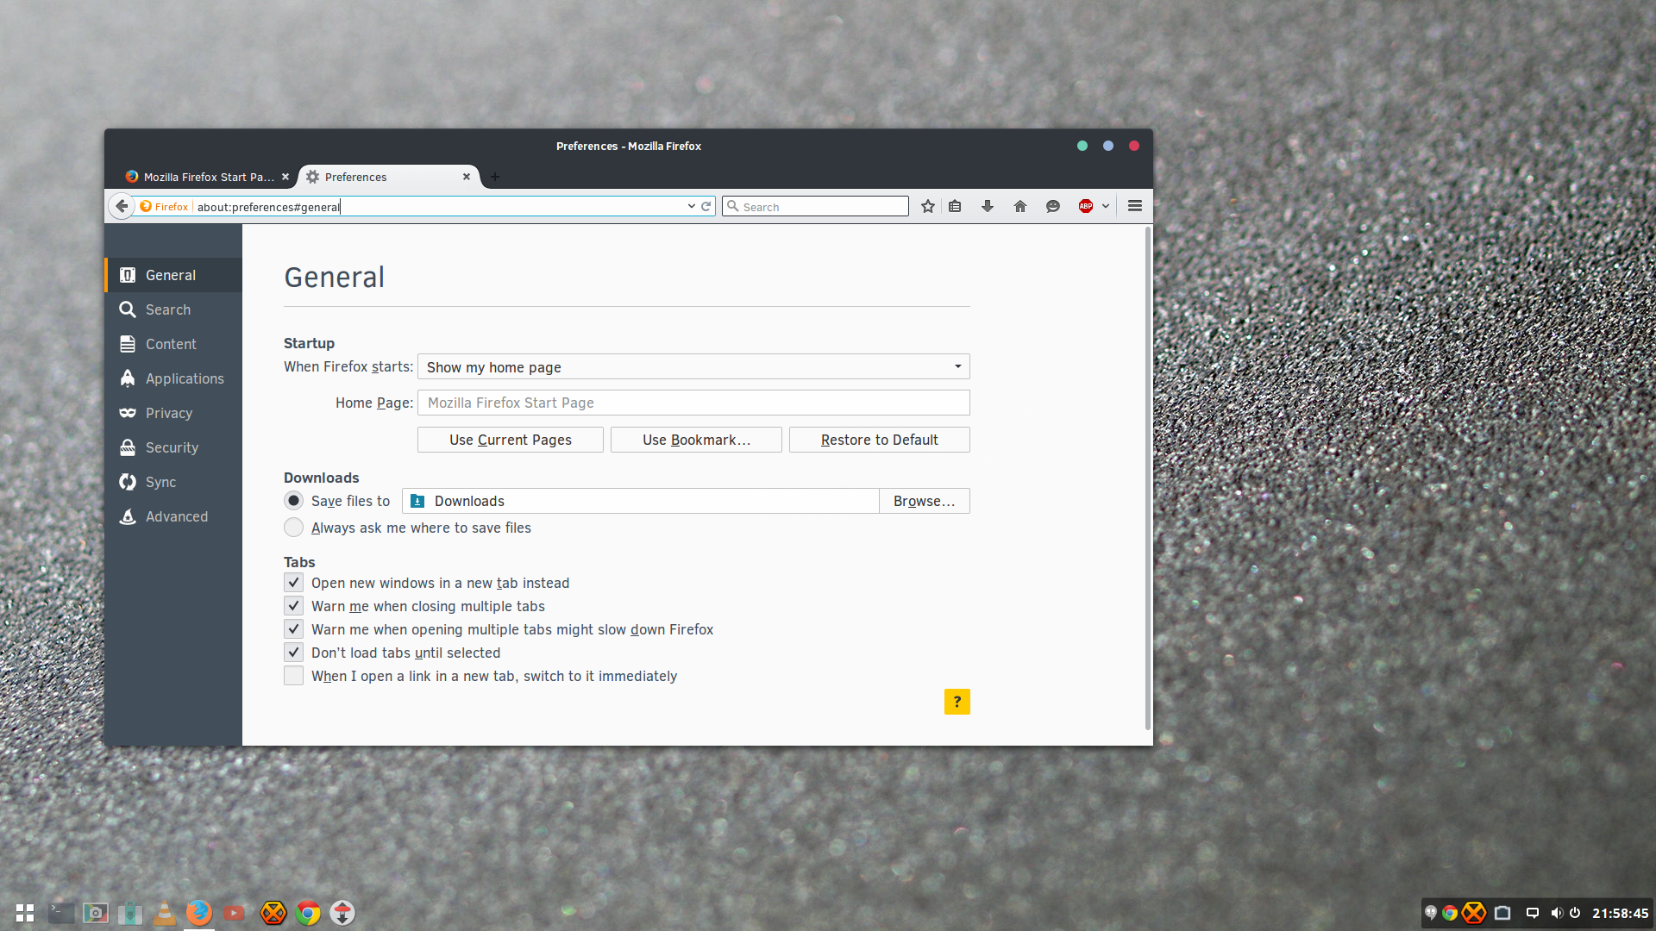Show bookmarks list icon in toolbar
Viewport: 1656px width, 931px height.
tap(955, 206)
